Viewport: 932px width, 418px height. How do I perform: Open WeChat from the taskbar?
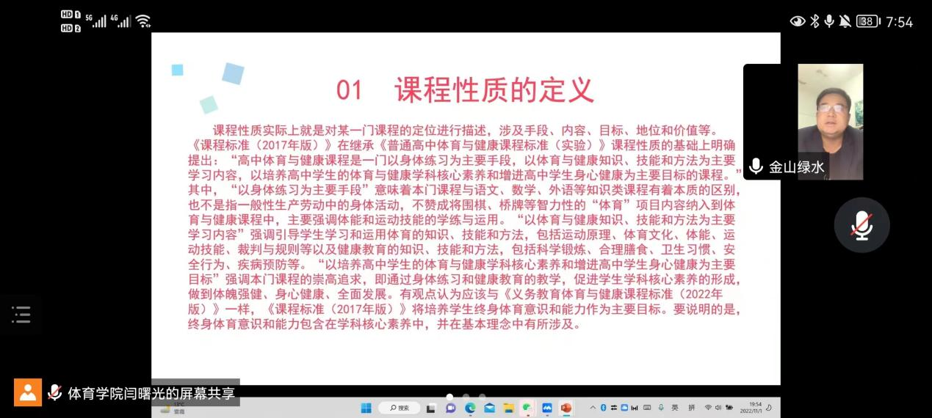[527, 408]
